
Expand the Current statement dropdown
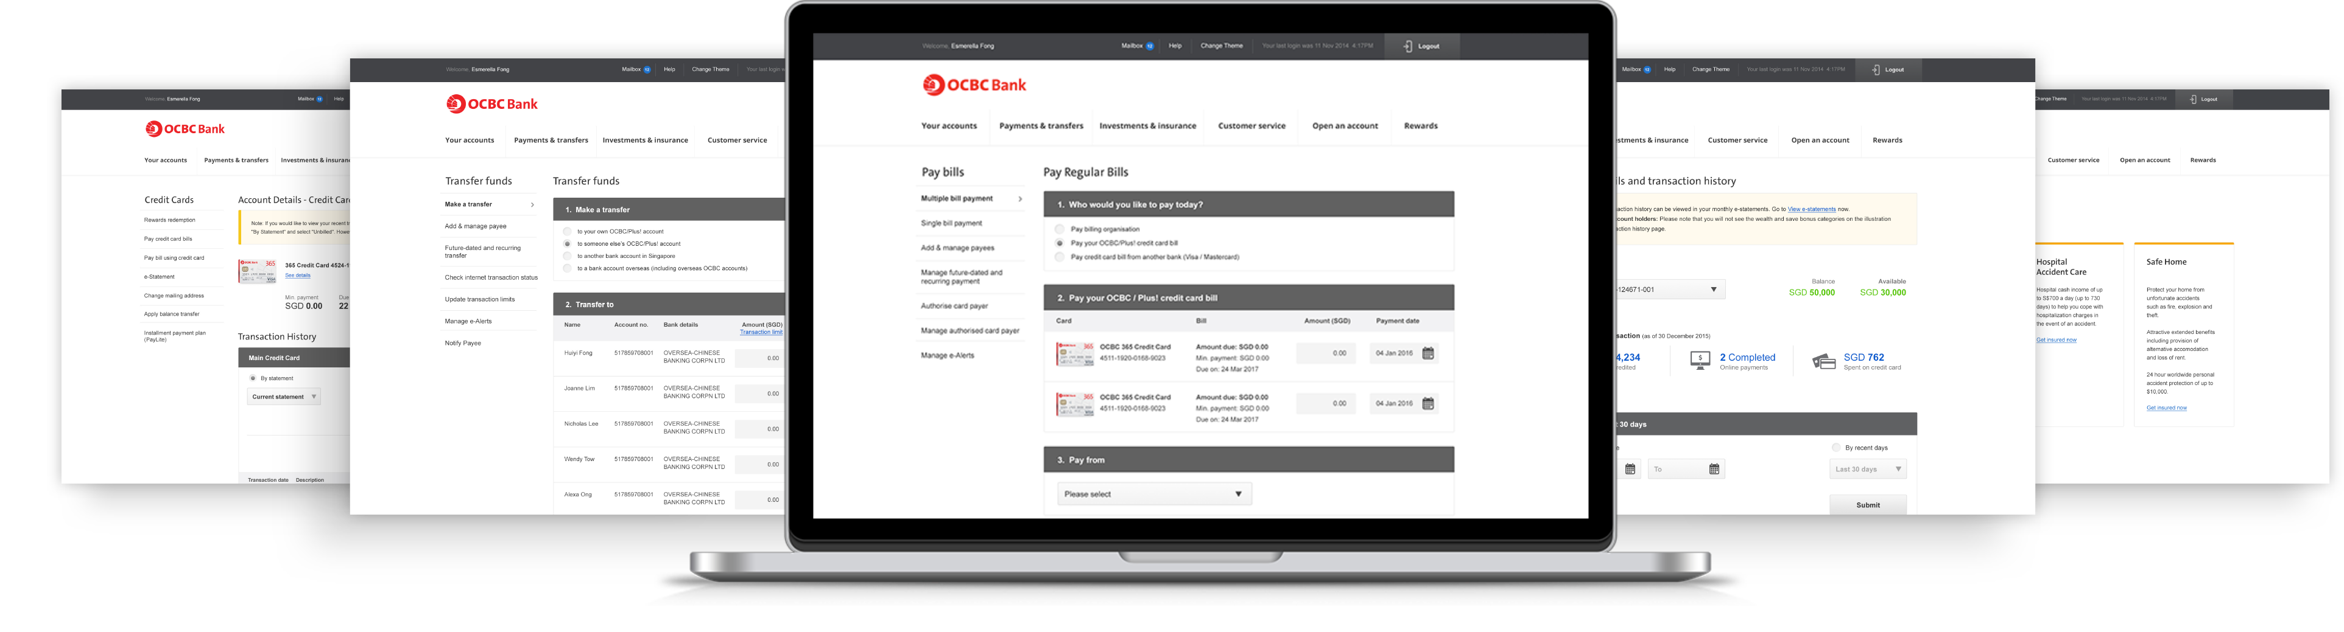(284, 397)
